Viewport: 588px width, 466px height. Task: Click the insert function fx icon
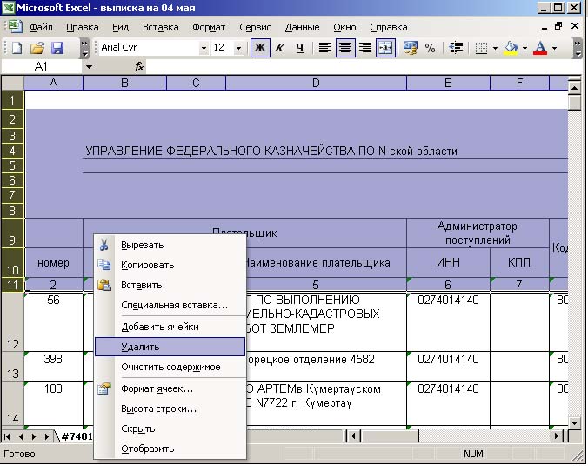(139, 66)
